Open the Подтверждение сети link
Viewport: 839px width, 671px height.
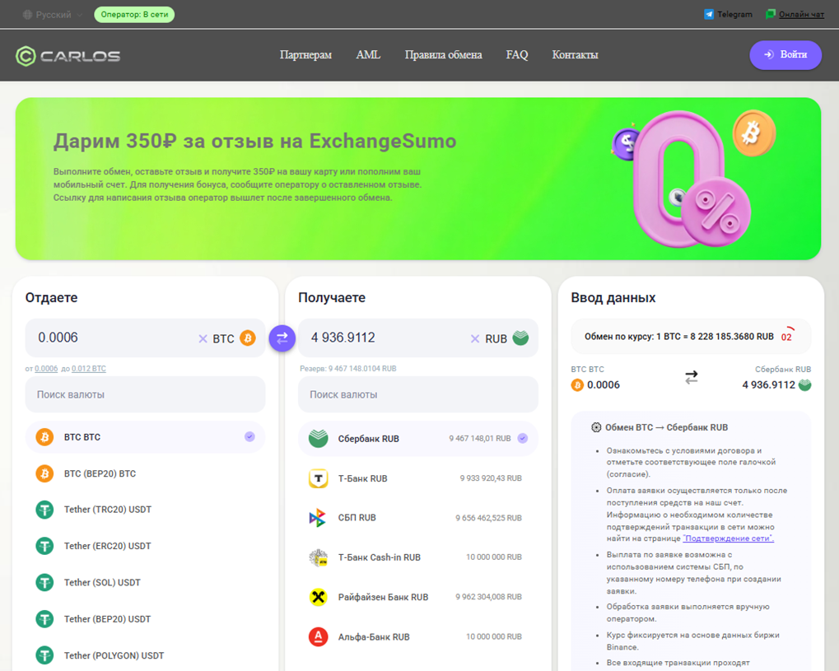pyautogui.click(x=728, y=538)
